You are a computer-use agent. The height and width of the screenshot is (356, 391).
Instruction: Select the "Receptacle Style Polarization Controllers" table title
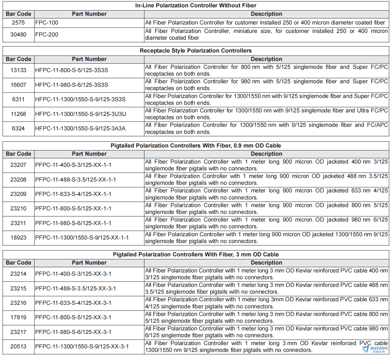[x=195, y=51]
